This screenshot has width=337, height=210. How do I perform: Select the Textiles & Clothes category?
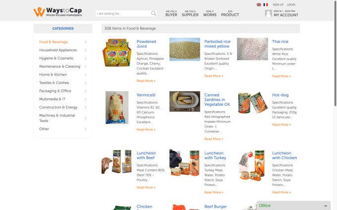(54, 83)
